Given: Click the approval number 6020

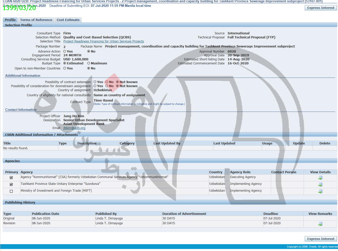Looking at the screenshot, I should pyautogui.click(x=232, y=51).
